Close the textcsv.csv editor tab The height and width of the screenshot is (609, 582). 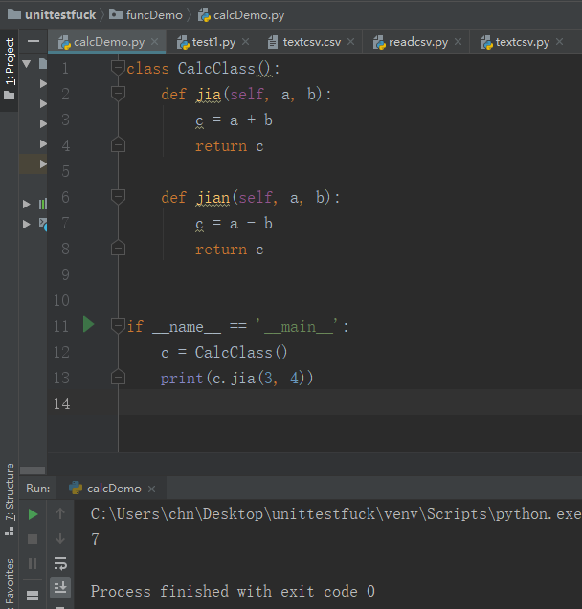(x=350, y=41)
